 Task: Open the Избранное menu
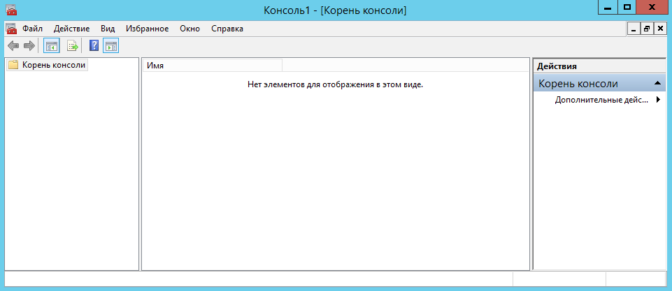click(148, 29)
